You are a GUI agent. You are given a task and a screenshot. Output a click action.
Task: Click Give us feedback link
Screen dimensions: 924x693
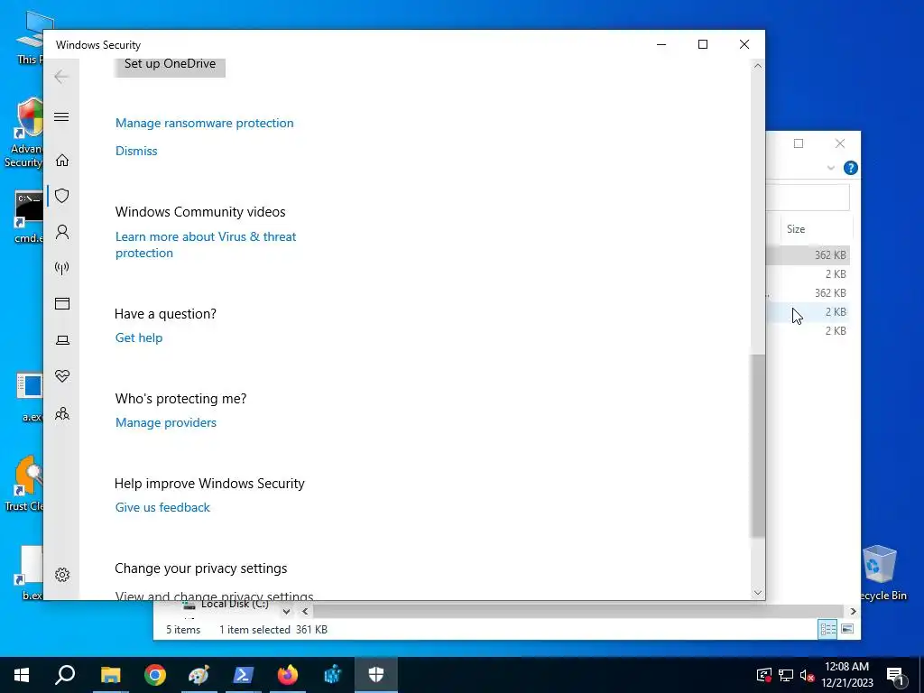(162, 507)
